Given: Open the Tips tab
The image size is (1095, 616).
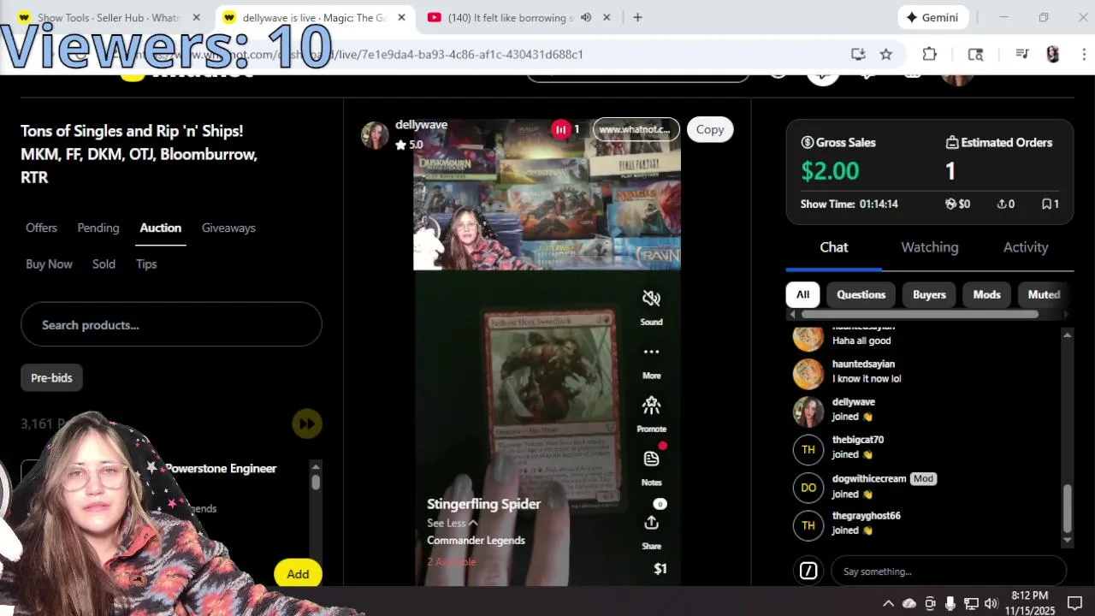Looking at the screenshot, I should point(146,264).
